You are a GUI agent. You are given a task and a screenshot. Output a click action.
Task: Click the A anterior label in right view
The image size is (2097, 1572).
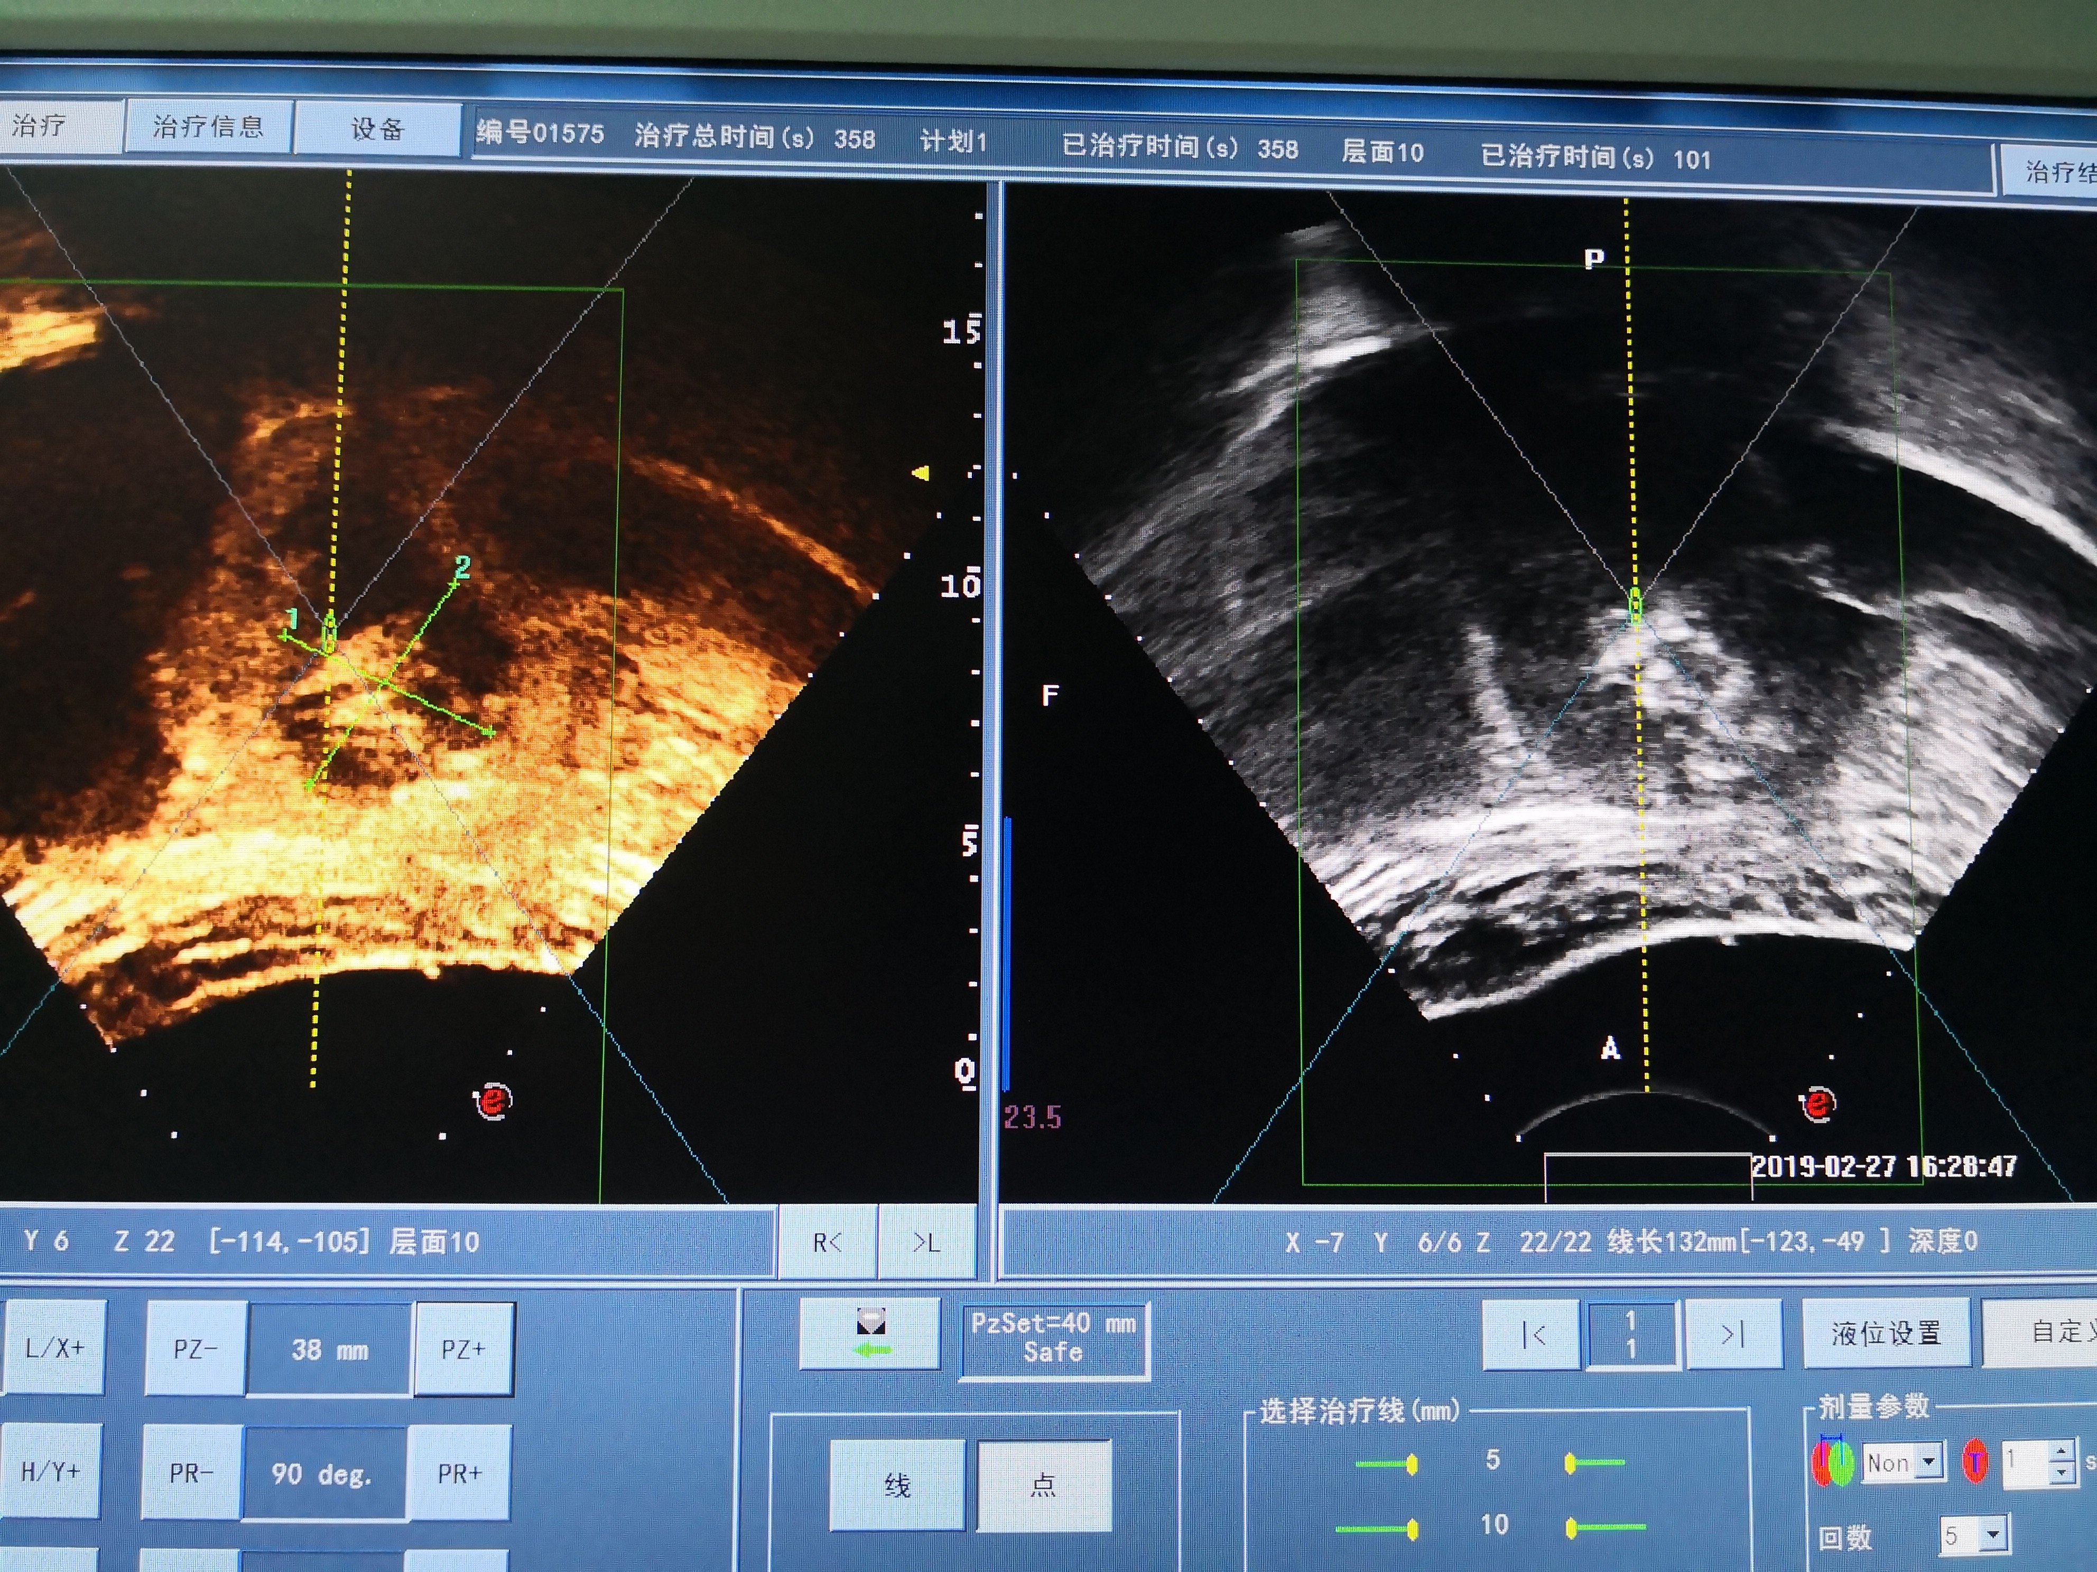(x=1610, y=1048)
